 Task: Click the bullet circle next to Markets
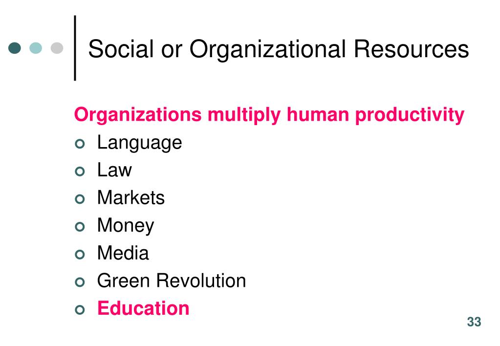point(80,199)
